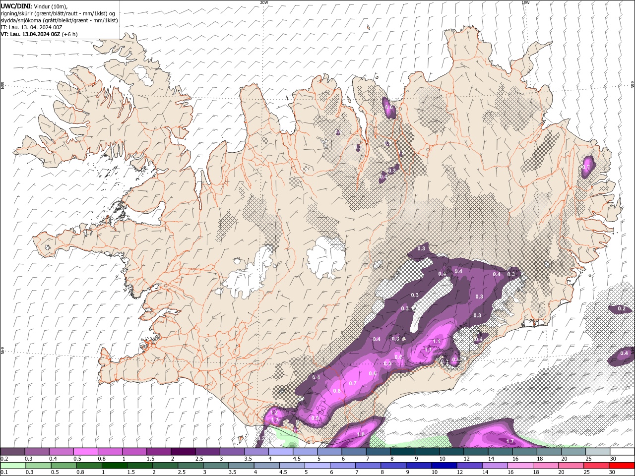The height and width of the screenshot is (476, 635).
Task: Click the 66N latitude label on right edge
Action: click(632, 85)
